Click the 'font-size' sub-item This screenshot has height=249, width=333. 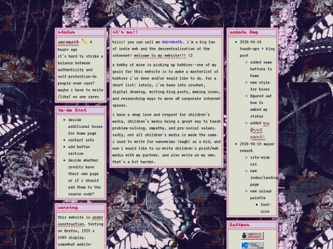tap(266, 208)
